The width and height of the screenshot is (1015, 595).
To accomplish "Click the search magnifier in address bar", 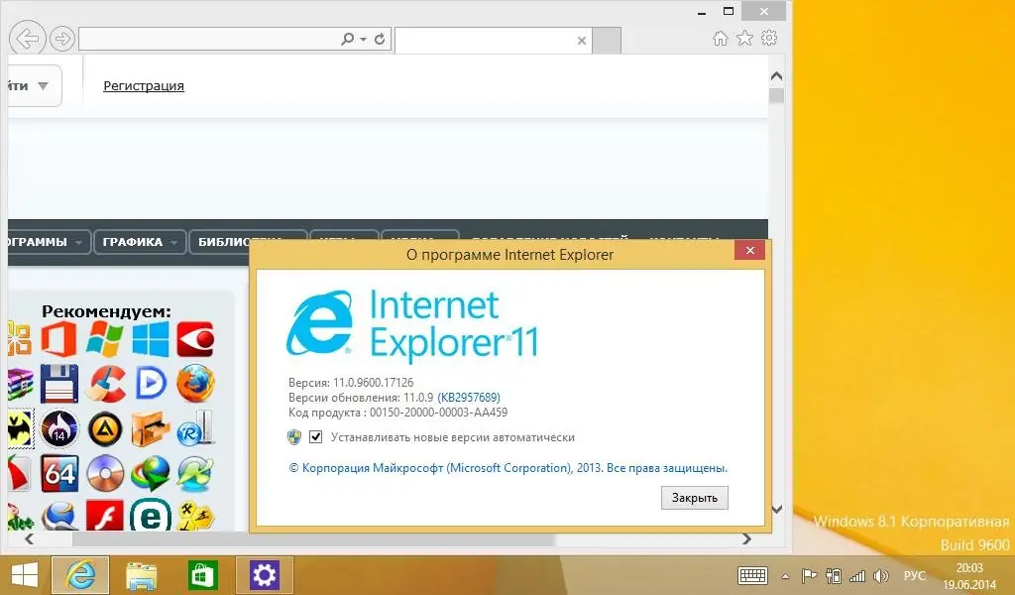I will point(348,39).
